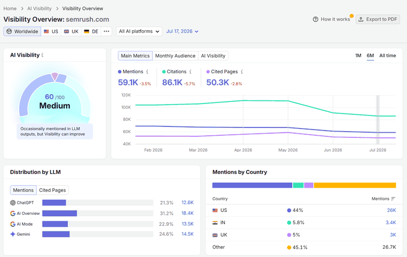Select the Cited Pages tab in Distribution by LLM
This screenshot has height=257, width=407.
[x=52, y=190]
